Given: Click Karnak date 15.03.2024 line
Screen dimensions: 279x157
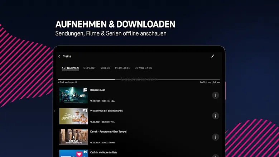Looking at the screenshot, I should pos(103,143).
